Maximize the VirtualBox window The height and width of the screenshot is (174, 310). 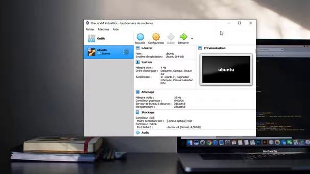(240, 23)
